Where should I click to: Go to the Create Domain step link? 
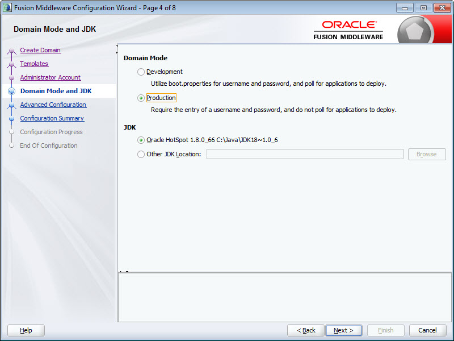(x=40, y=50)
